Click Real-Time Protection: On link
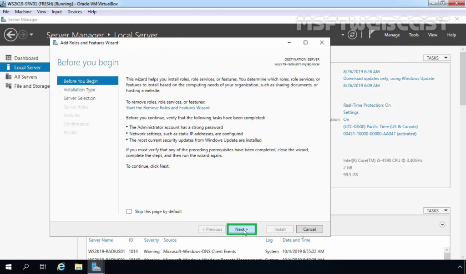Viewport: 466px width, 274px height. click(367, 105)
